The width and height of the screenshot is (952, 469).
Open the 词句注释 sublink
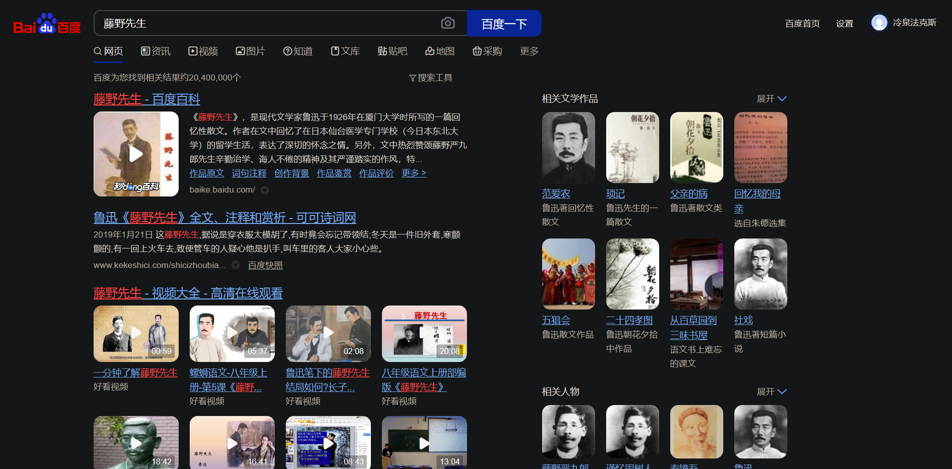249,173
